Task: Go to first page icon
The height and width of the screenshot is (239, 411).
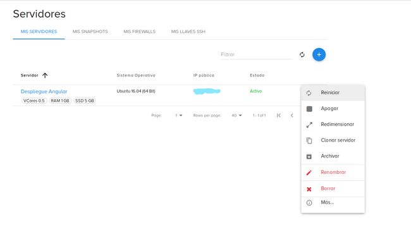Action: coord(279,115)
